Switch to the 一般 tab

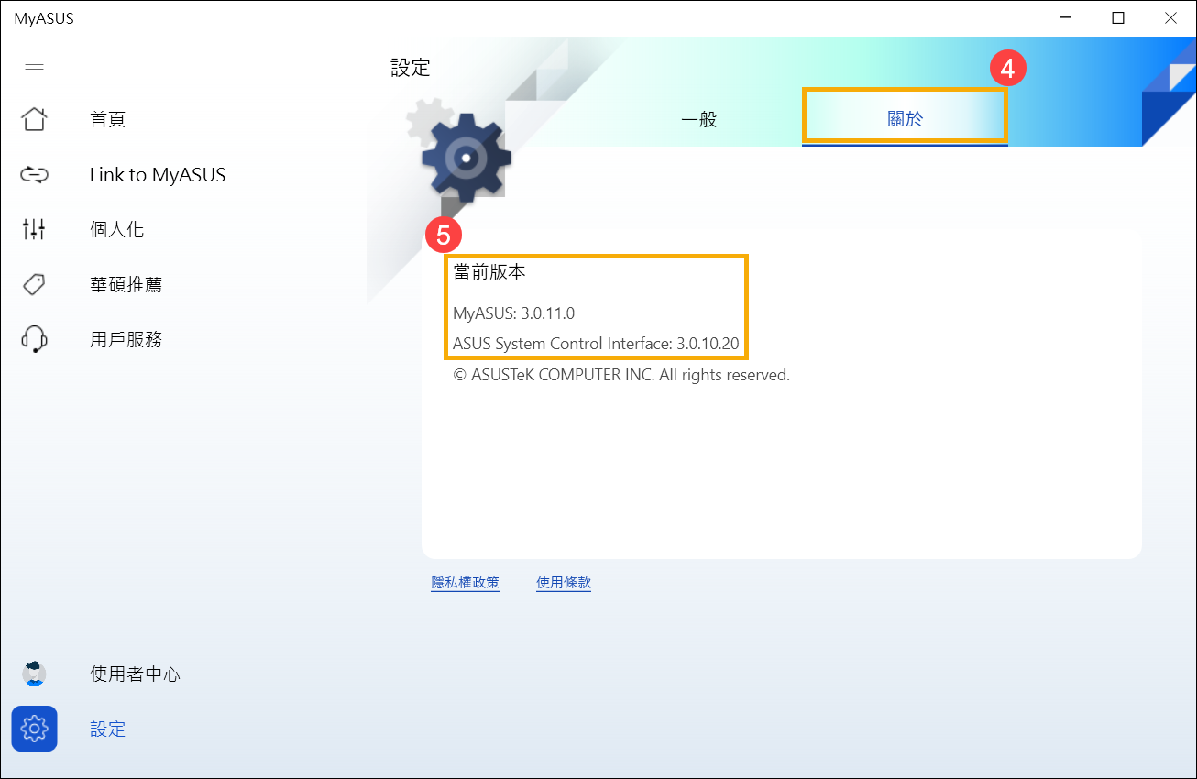coord(699,119)
